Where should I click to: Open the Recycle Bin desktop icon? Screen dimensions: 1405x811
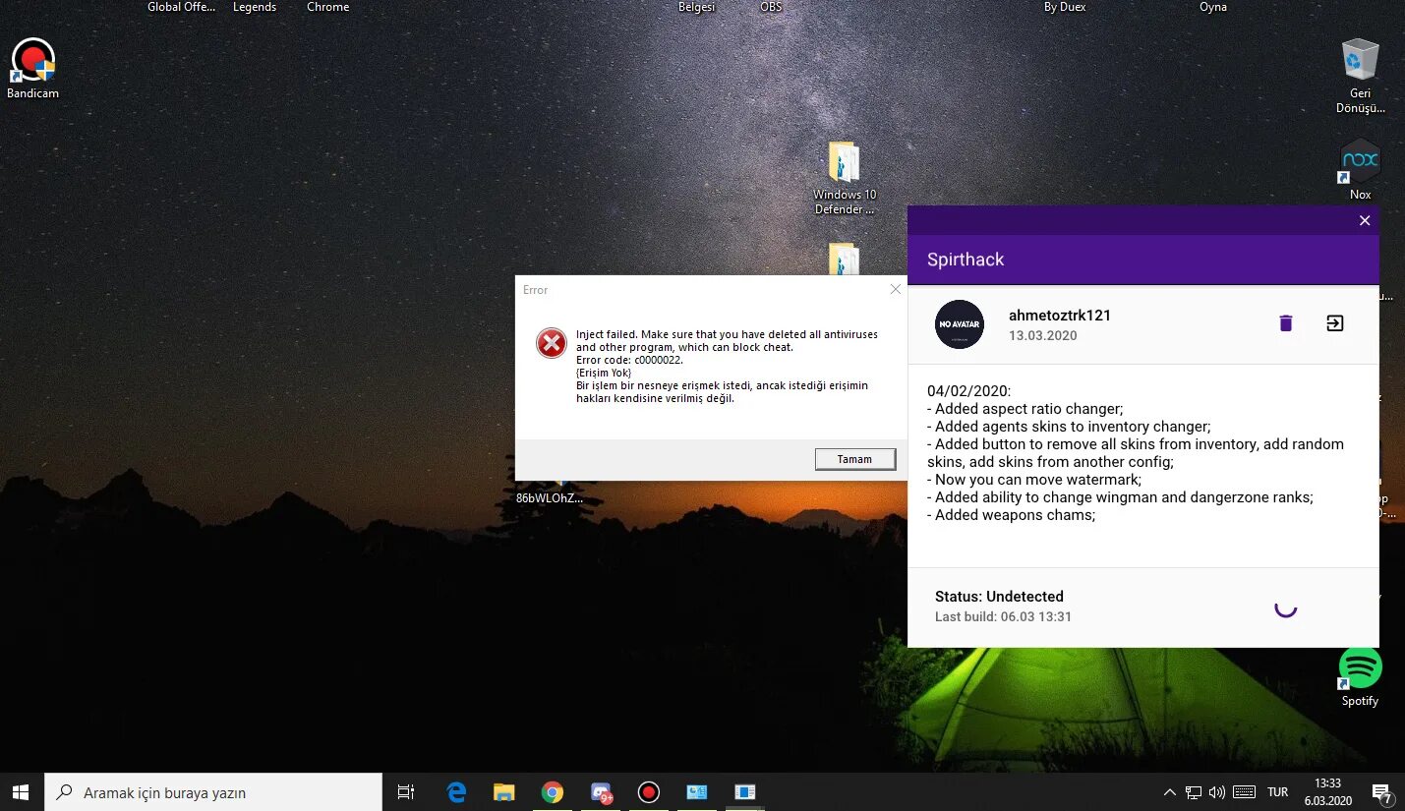pos(1361,76)
